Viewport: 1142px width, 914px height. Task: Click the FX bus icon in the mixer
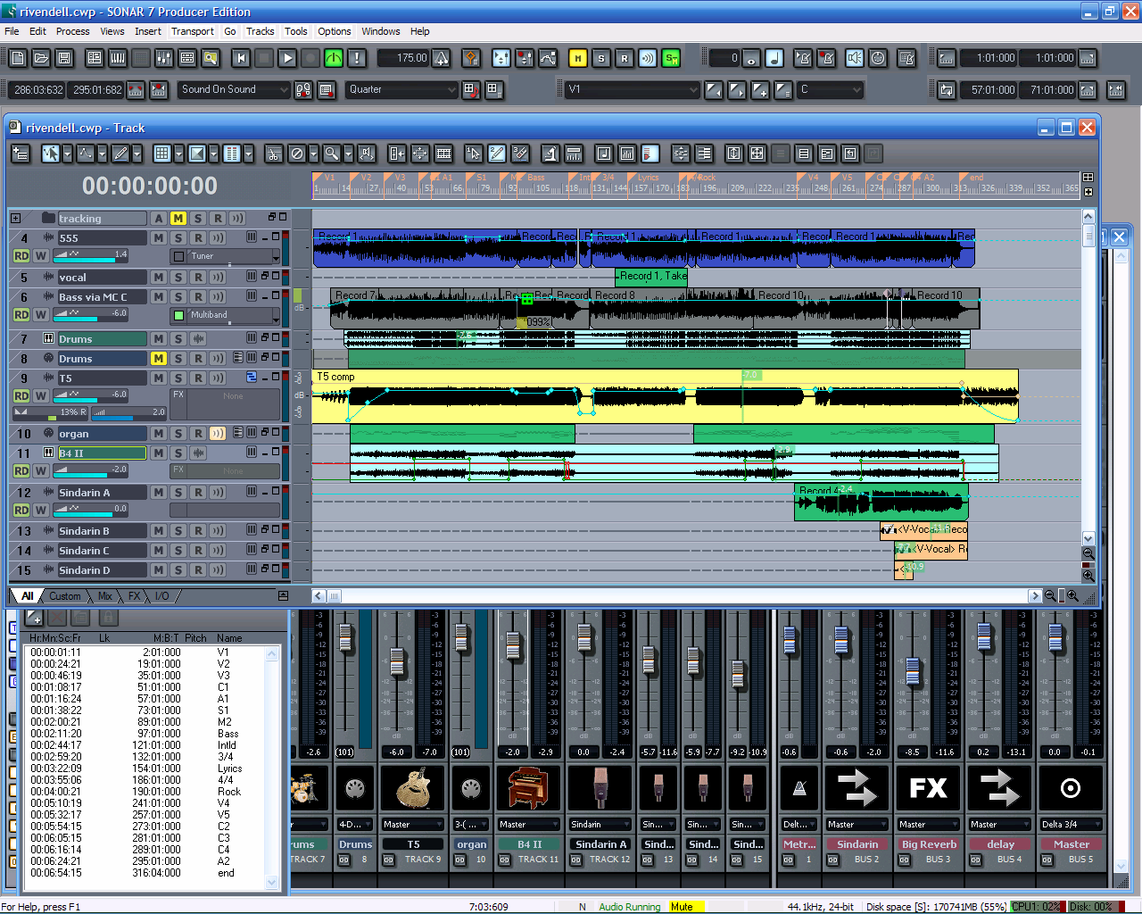click(x=928, y=788)
